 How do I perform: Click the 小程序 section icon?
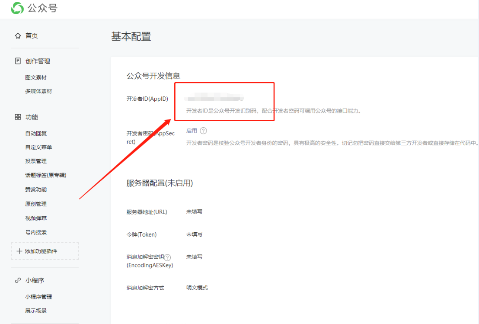[x=18, y=280]
